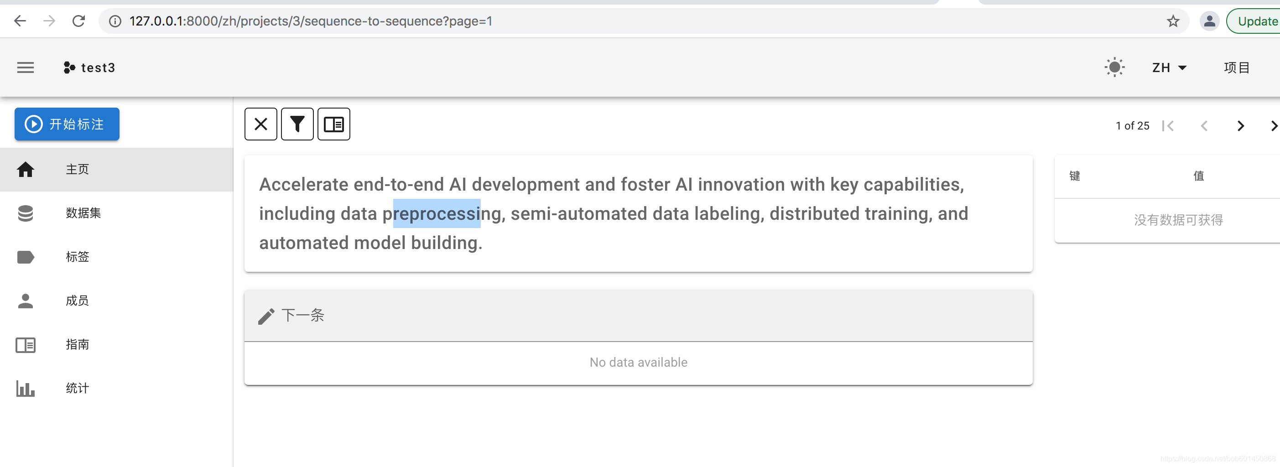Click the X mark toolbar button
This screenshot has width=1280, height=467.
click(261, 124)
